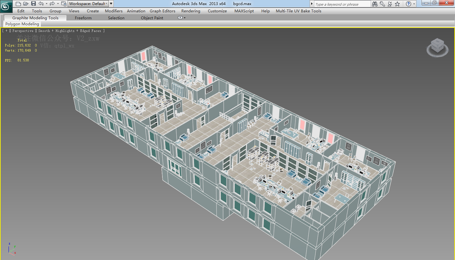The height and width of the screenshot is (260, 455).
Task: Click the bgcd.max file name in title
Action: point(242,4)
